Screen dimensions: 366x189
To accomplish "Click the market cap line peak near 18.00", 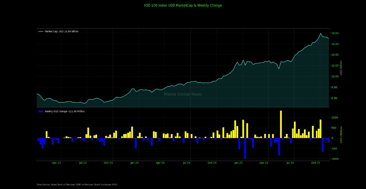I will point(321,33).
